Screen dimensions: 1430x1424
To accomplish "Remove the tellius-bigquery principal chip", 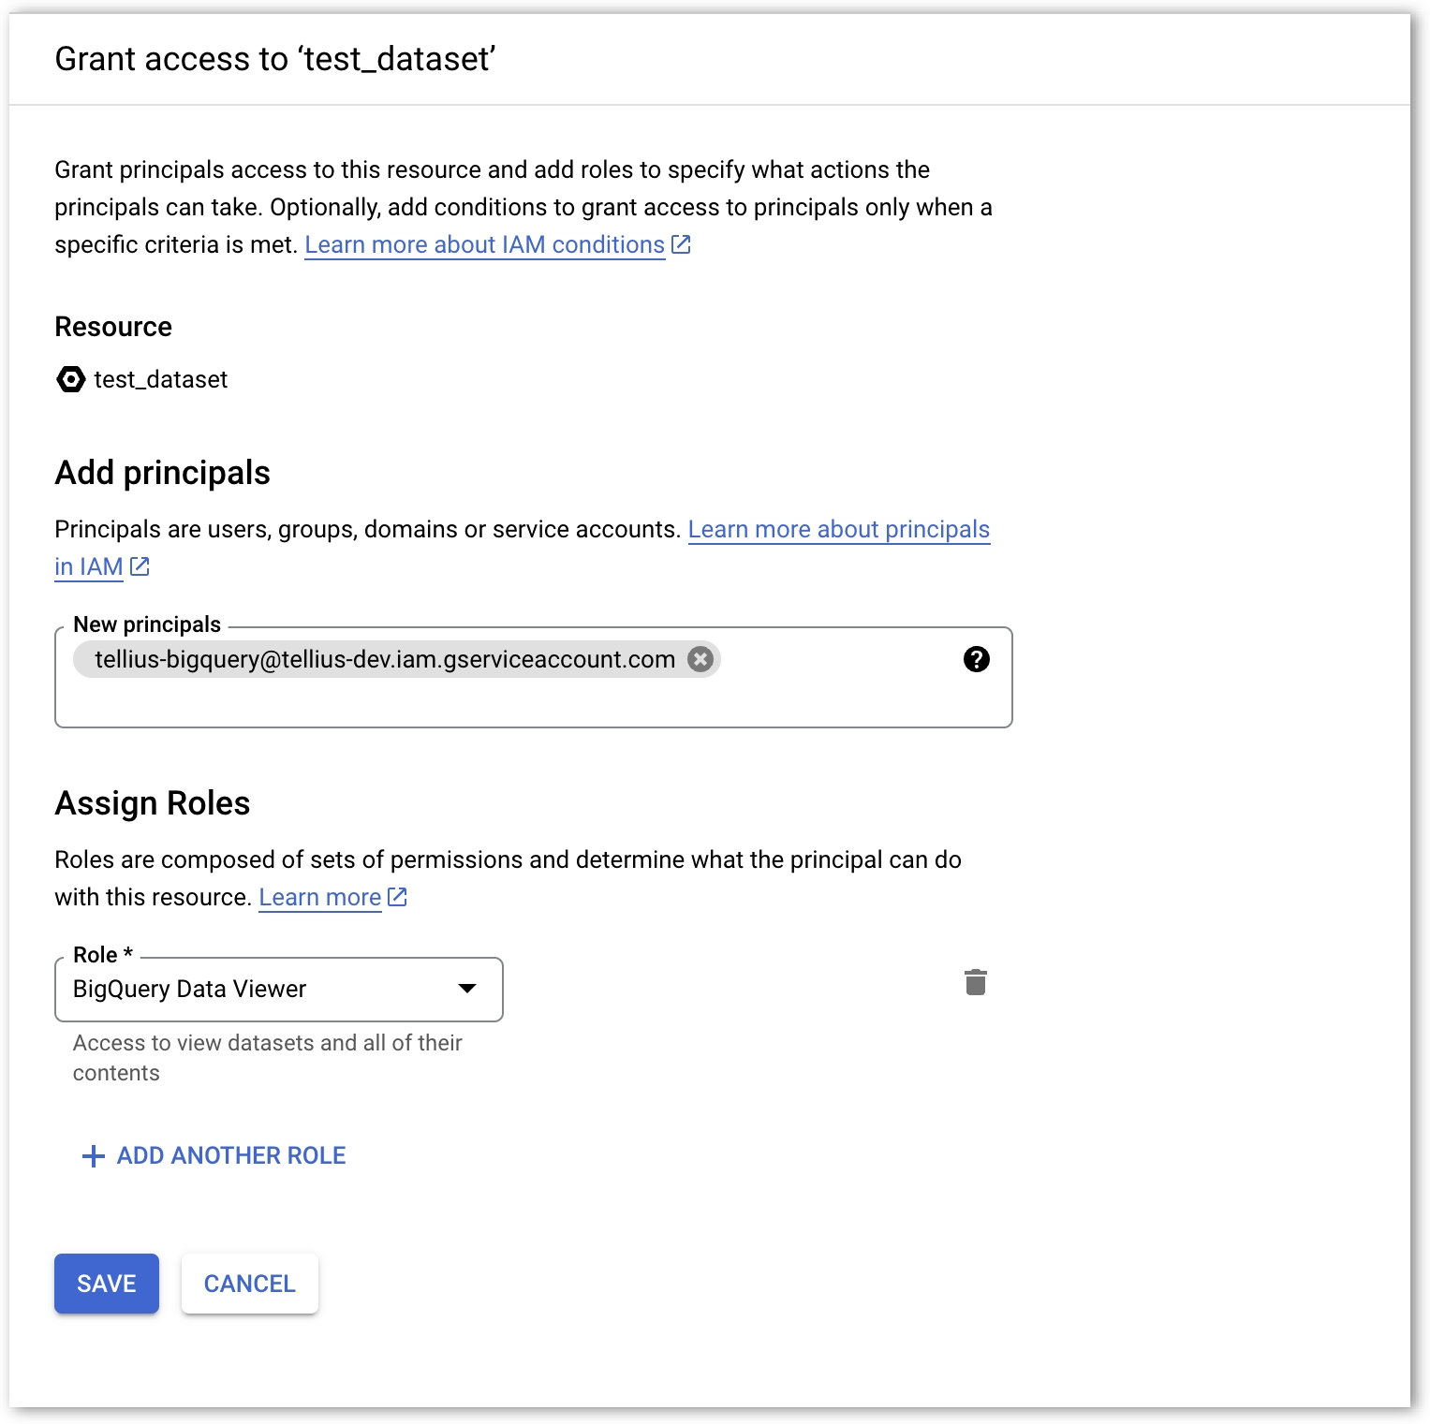I will (700, 659).
